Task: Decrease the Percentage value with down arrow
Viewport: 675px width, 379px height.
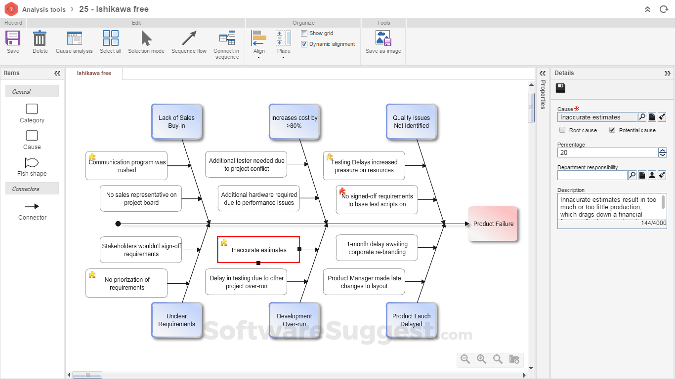Action: [663, 155]
